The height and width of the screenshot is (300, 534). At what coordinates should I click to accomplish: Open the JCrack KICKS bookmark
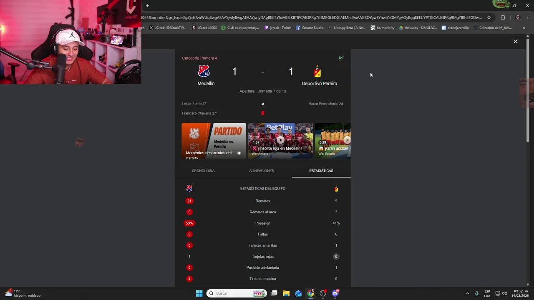coord(204,28)
